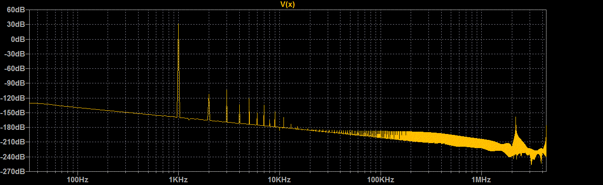This screenshot has width=603, height=185.
Task: Click the 1MHz frequency axis label
Action: (481, 180)
